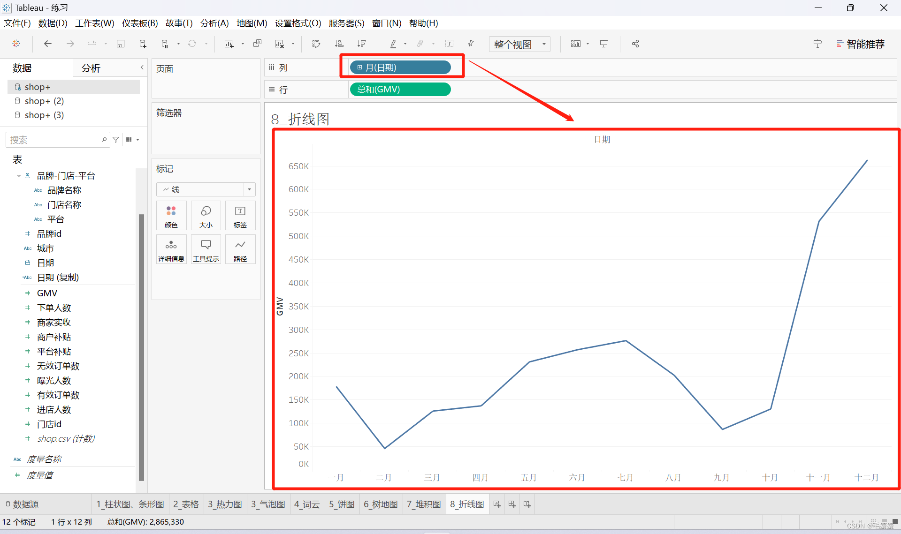Click the duplicate sheet icon
This screenshot has width=901, height=534.
tap(257, 44)
